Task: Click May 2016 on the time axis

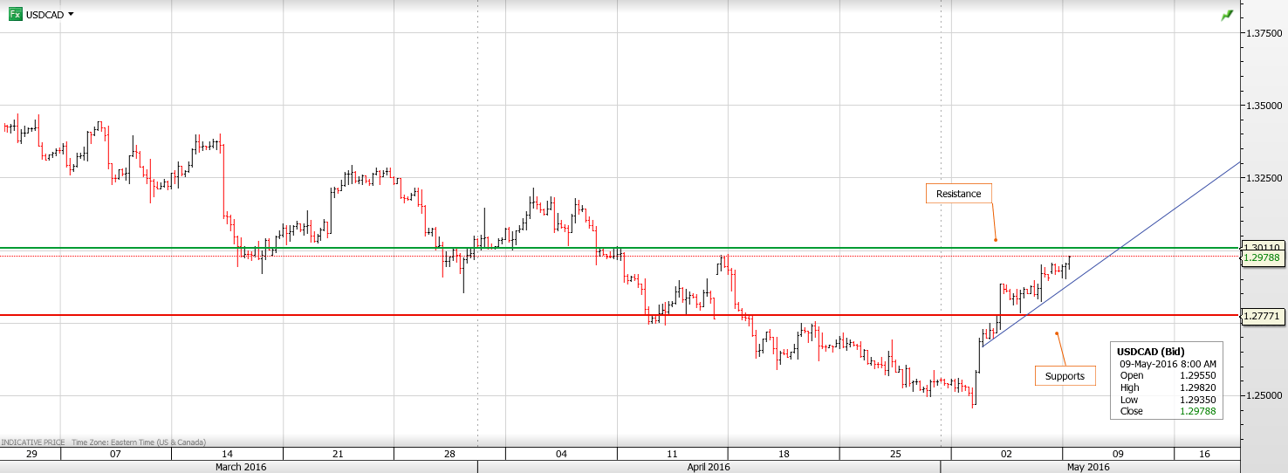Action: coord(1088,467)
